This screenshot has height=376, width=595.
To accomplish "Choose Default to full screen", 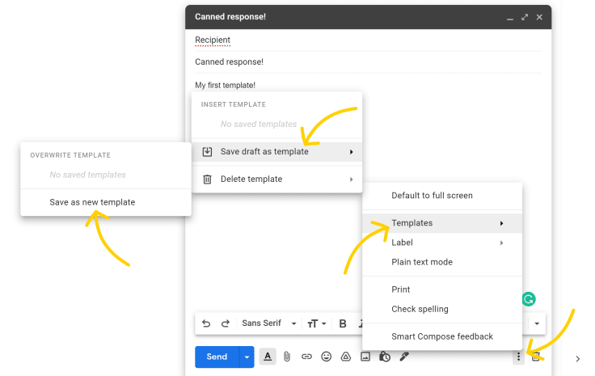I will (x=442, y=196).
